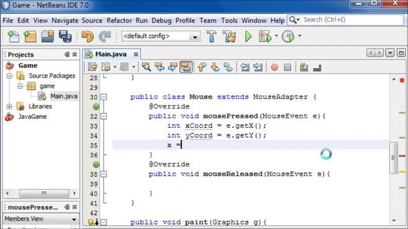Click the search magnifier icon dropdown

click(295, 20)
